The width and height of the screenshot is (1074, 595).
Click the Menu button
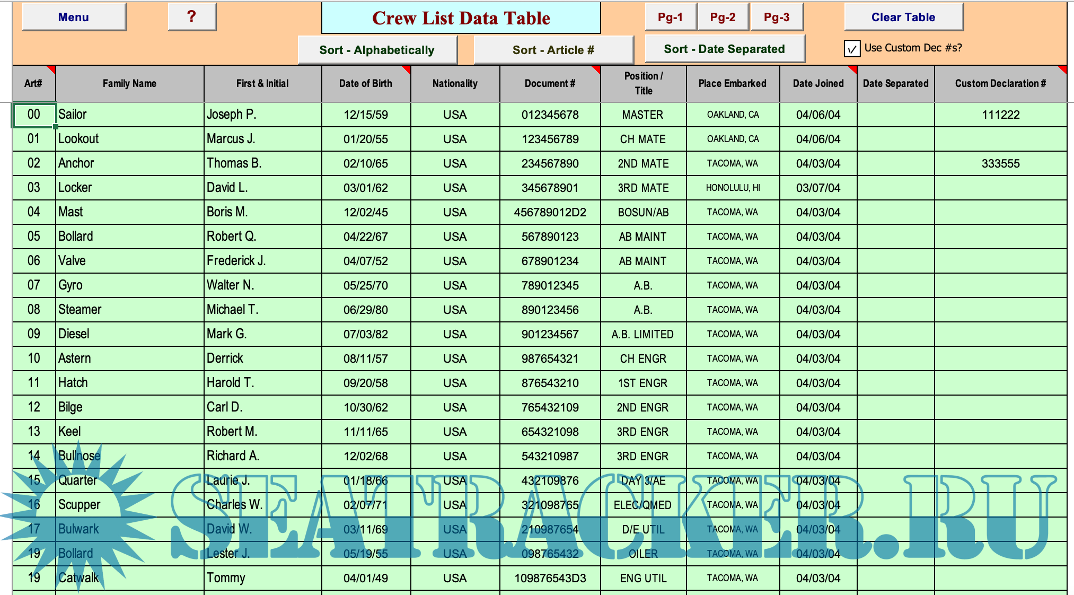[x=74, y=17]
